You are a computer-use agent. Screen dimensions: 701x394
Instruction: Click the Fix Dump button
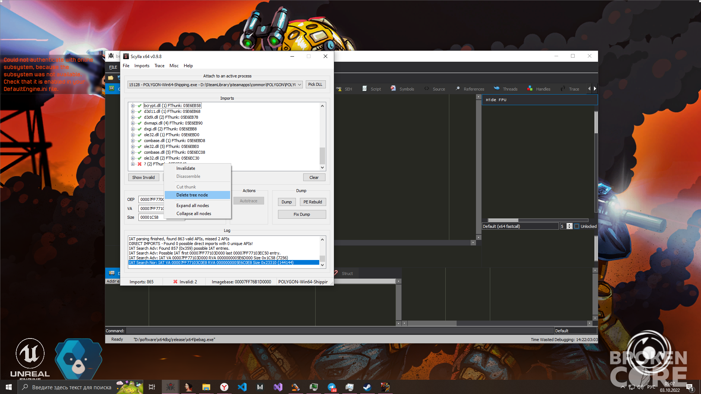pos(302,214)
